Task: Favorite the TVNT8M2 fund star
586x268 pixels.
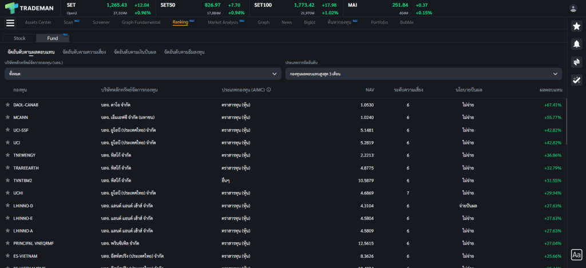Action: pos(7,180)
